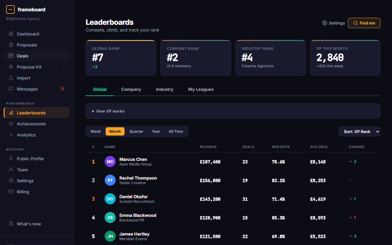Open the XP This Month card
The height and width of the screenshot is (245, 392).
(345, 58)
